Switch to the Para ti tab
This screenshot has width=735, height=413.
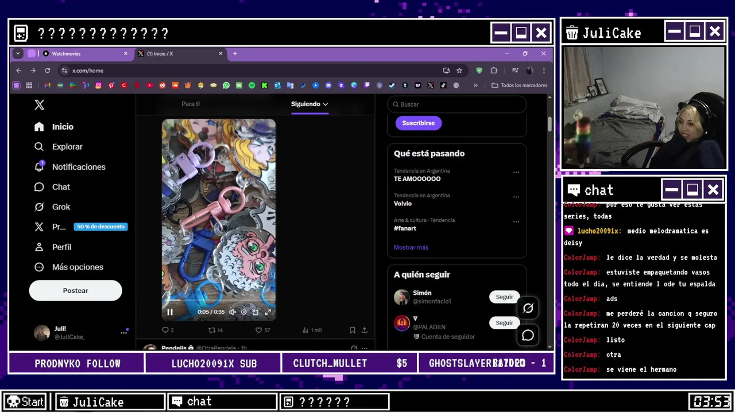(191, 104)
